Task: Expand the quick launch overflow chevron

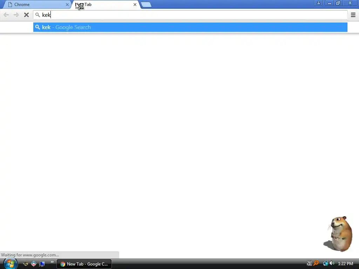Action: (52, 262)
